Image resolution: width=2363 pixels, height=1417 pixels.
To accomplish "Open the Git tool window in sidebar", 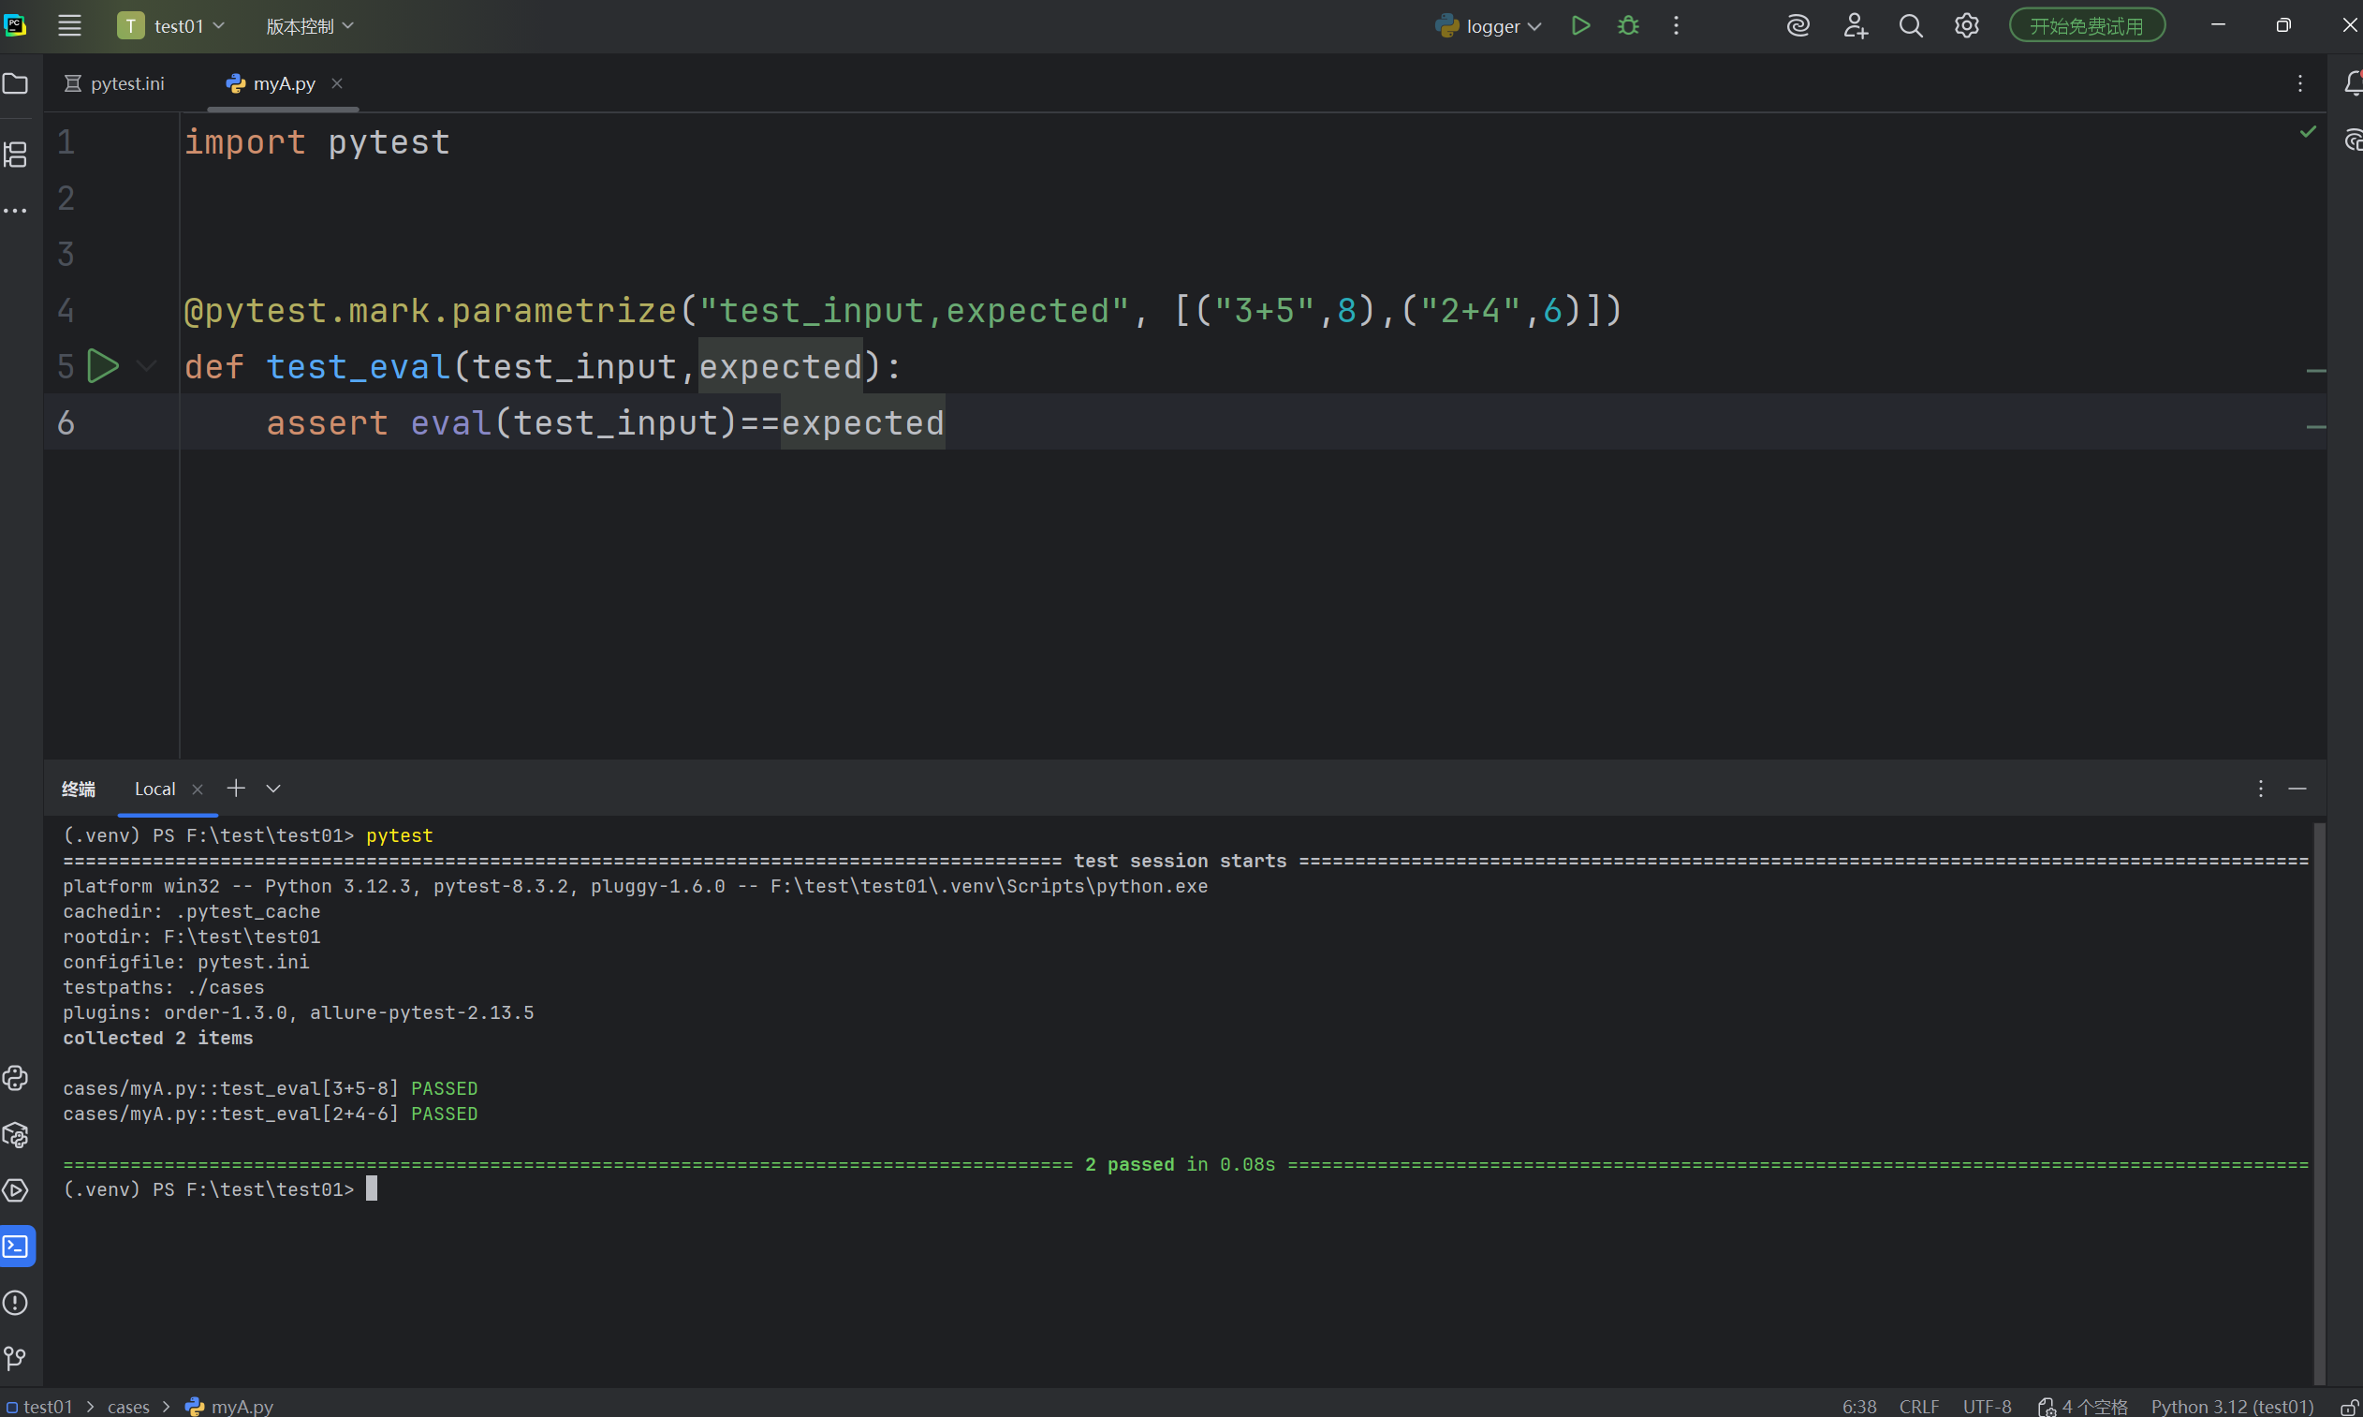I will pyautogui.click(x=16, y=1358).
